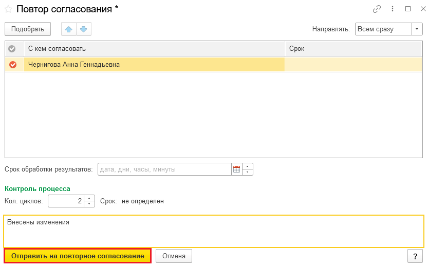Click the Срок column header
The height and width of the screenshot is (267, 428).
(x=353, y=48)
